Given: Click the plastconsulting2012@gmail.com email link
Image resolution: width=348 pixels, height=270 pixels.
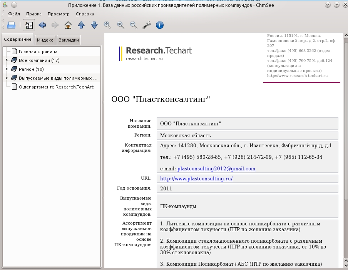Looking at the screenshot, I should click(216, 169).
